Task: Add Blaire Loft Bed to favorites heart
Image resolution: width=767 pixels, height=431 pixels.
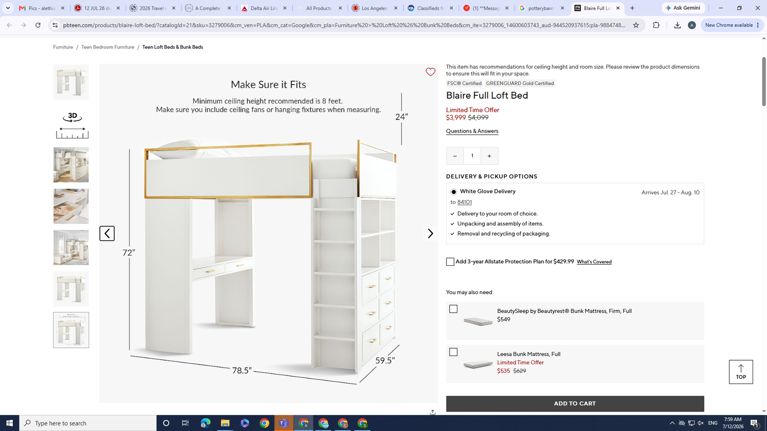Action: [430, 72]
